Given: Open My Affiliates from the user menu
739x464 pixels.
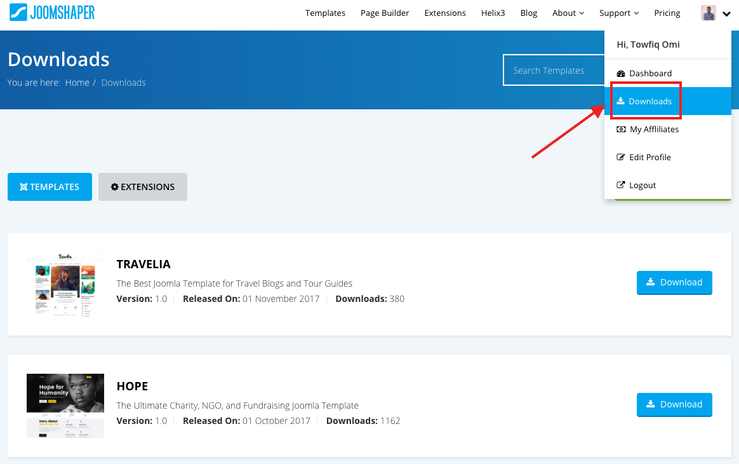Looking at the screenshot, I should tap(668, 129).
